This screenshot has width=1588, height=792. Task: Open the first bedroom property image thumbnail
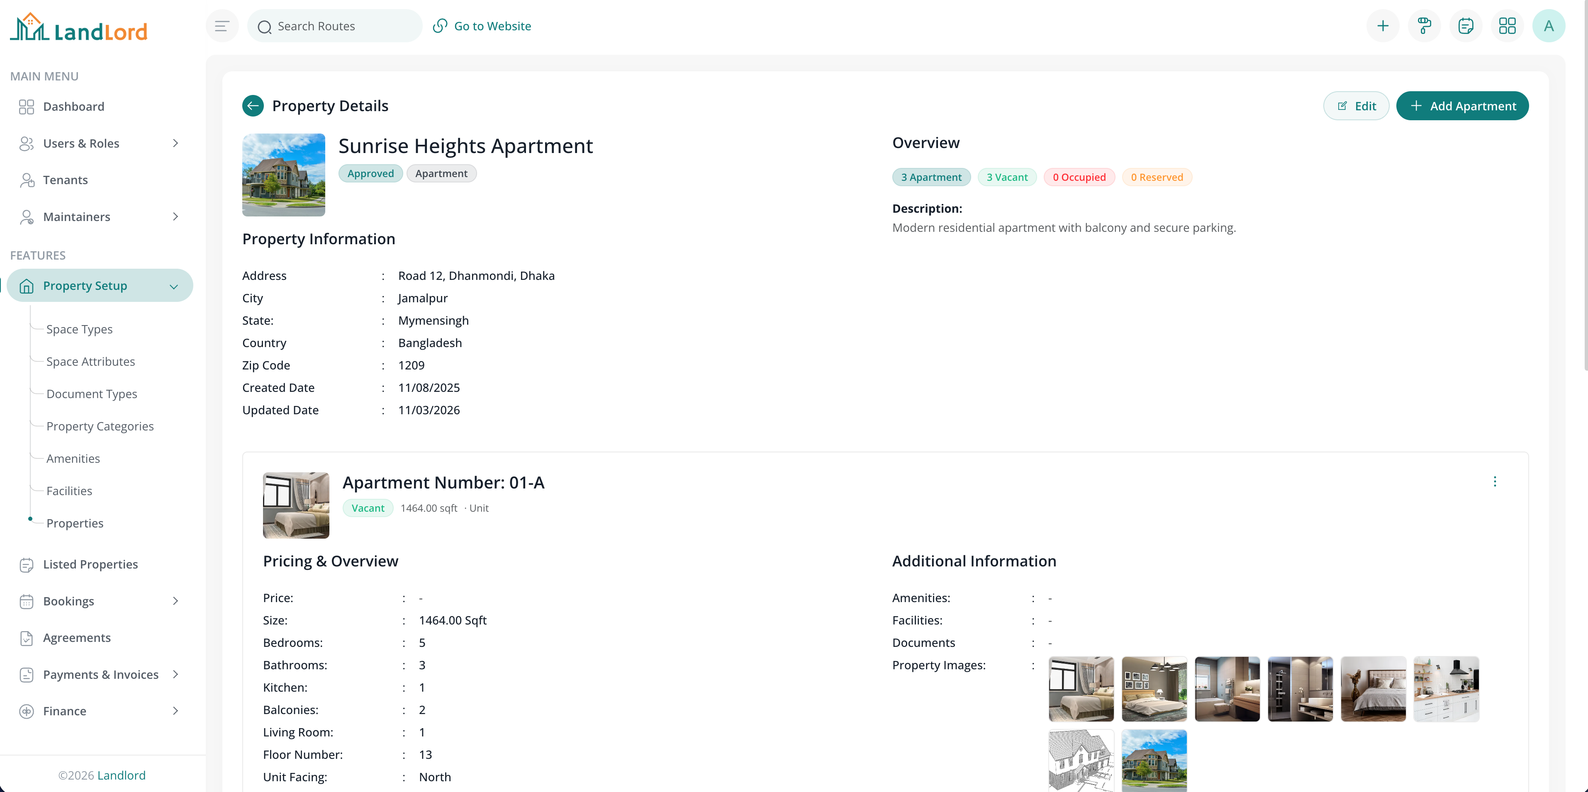(1081, 689)
